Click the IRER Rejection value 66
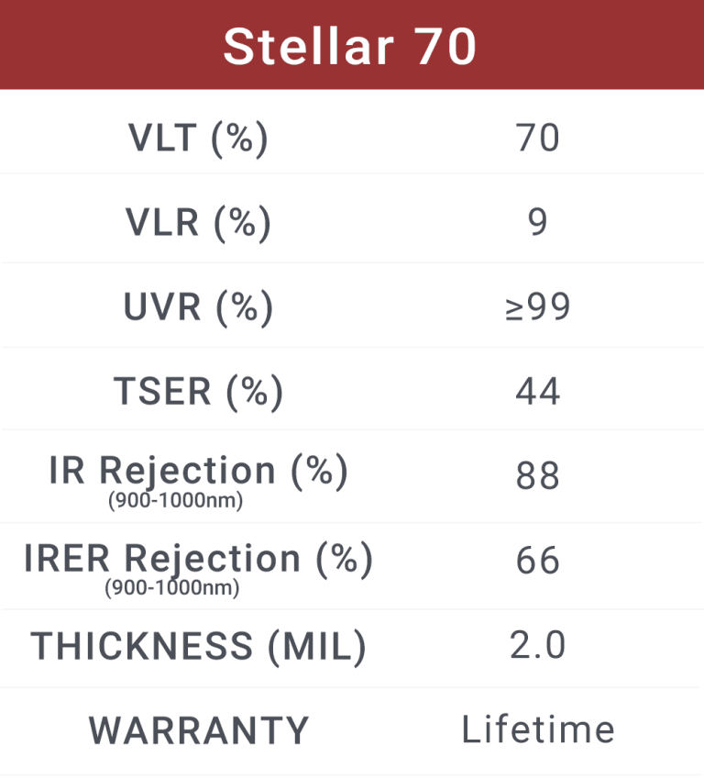This screenshot has height=779, width=704. [x=538, y=562]
